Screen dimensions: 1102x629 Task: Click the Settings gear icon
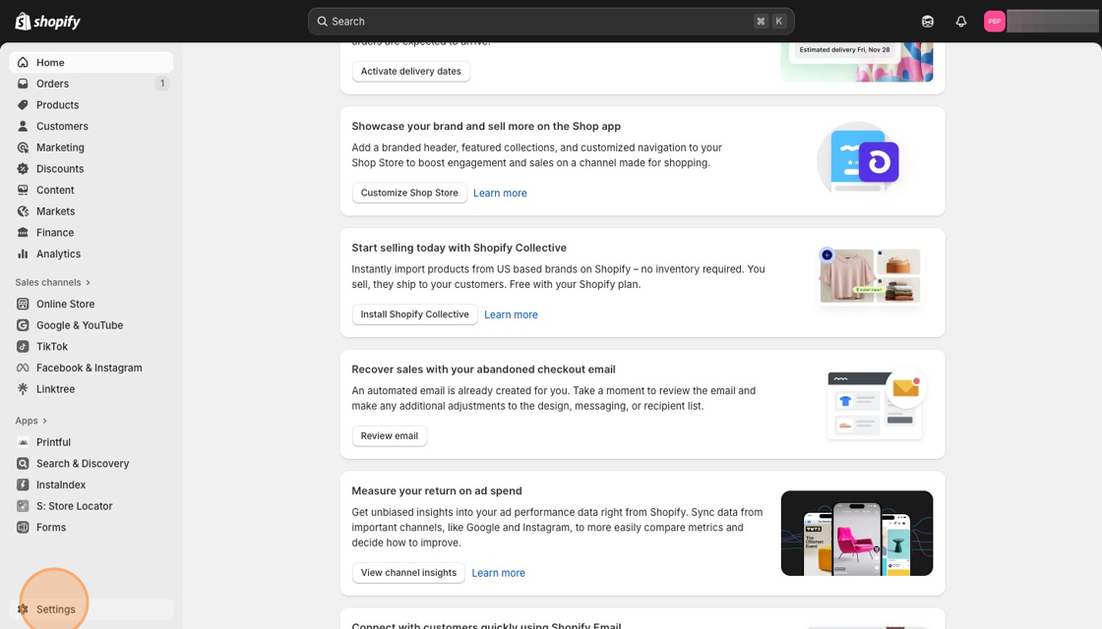click(x=24, y=609)
